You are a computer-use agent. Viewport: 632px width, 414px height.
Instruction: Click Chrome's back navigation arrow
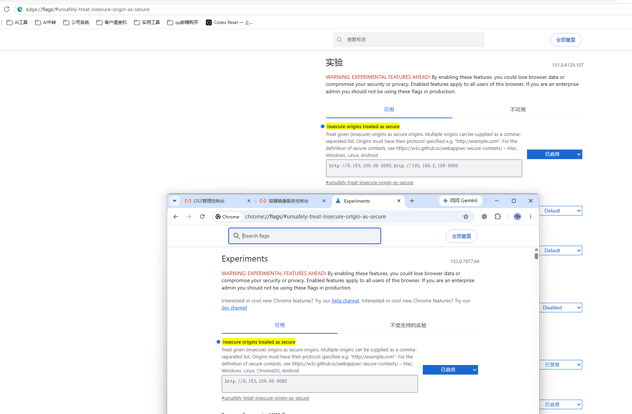[x=176, y=217]
